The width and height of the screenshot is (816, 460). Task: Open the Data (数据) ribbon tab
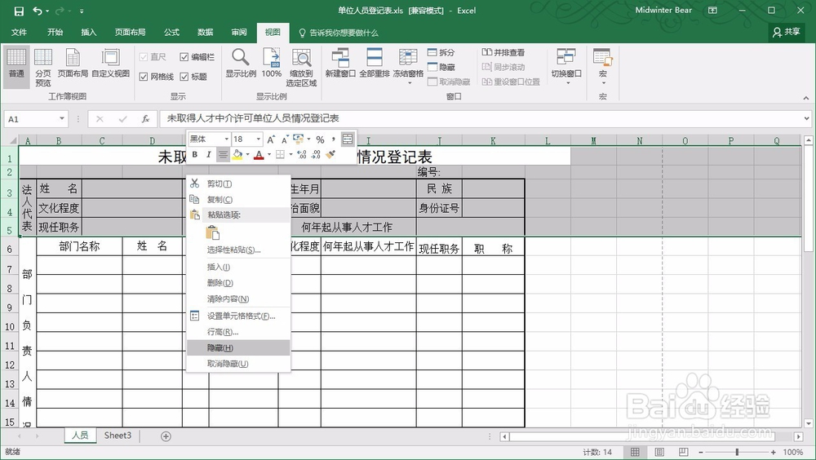206,33
